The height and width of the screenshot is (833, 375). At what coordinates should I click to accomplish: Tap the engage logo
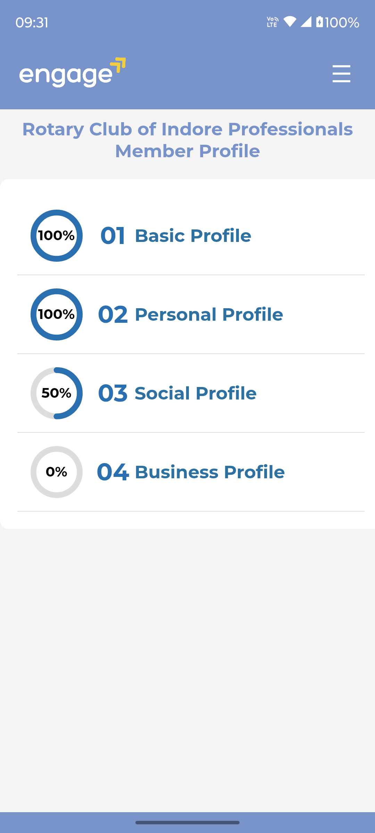tap(72, 73)
